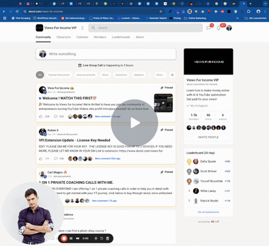Click the magnifier icon in the search bar
The image size is (269, 246).
[94, 28]
